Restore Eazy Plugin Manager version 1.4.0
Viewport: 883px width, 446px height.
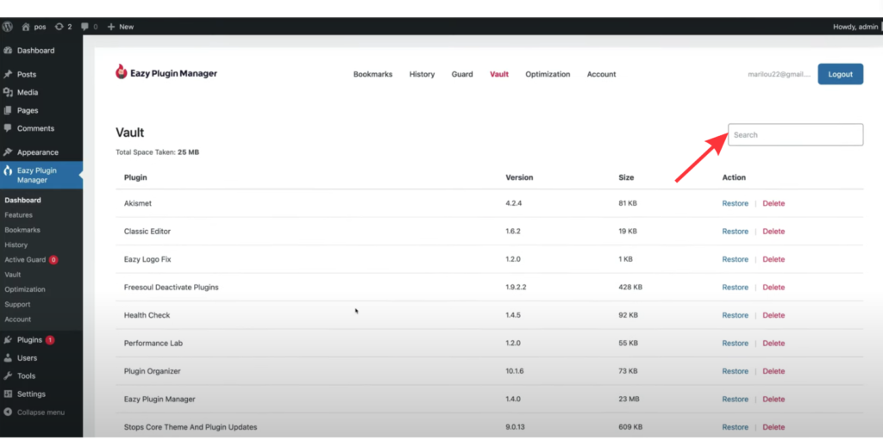pos(735,399)
